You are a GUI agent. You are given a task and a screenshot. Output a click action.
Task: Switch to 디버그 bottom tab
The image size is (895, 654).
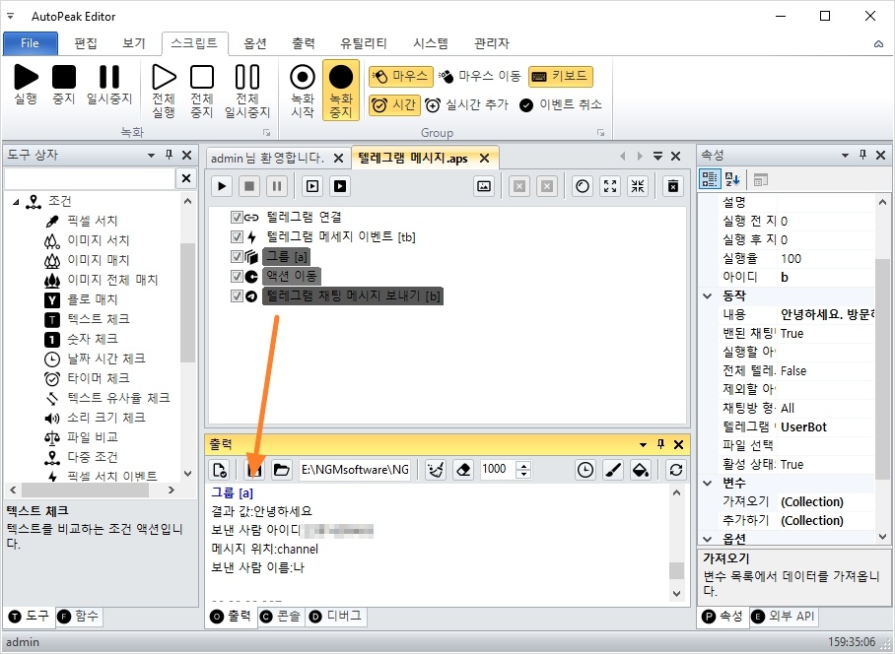pos(335,617)
